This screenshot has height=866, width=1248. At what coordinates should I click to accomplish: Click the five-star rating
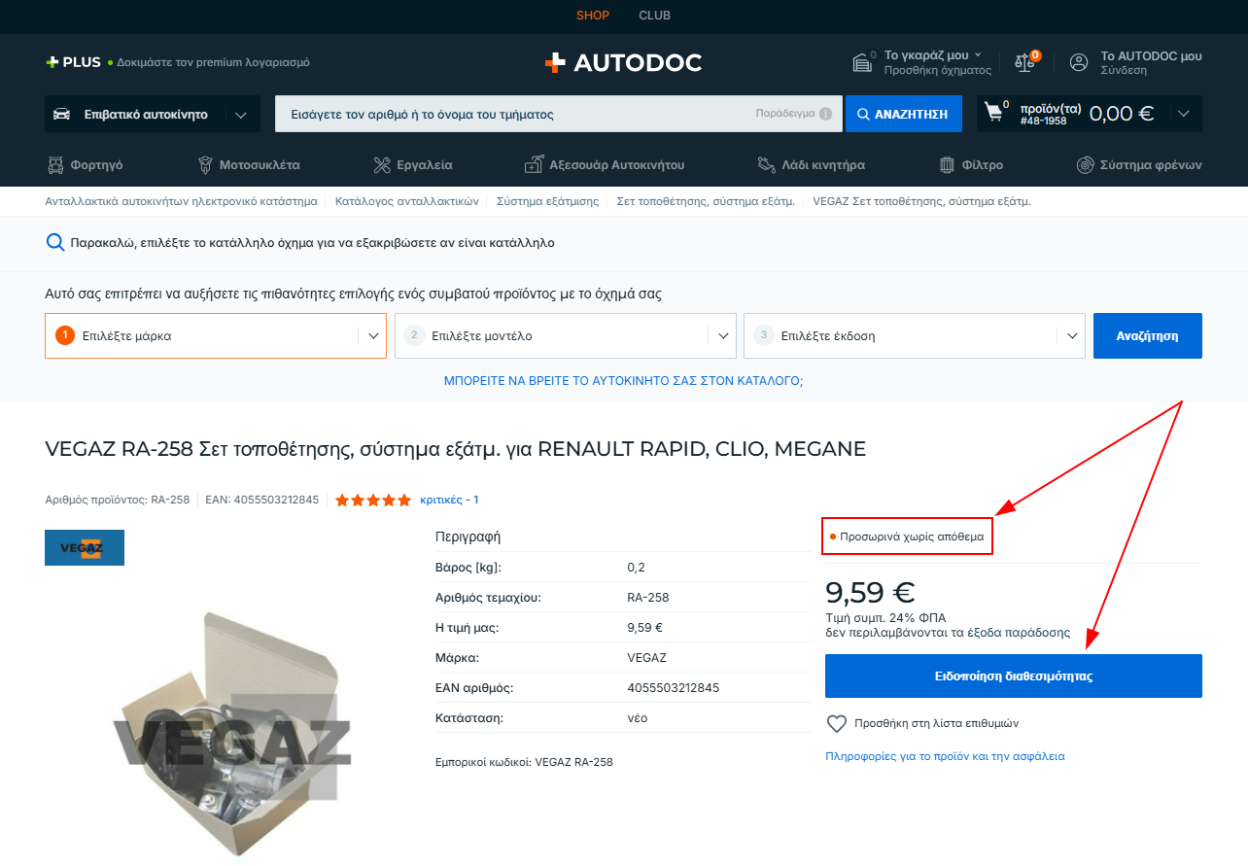point(373,501)
